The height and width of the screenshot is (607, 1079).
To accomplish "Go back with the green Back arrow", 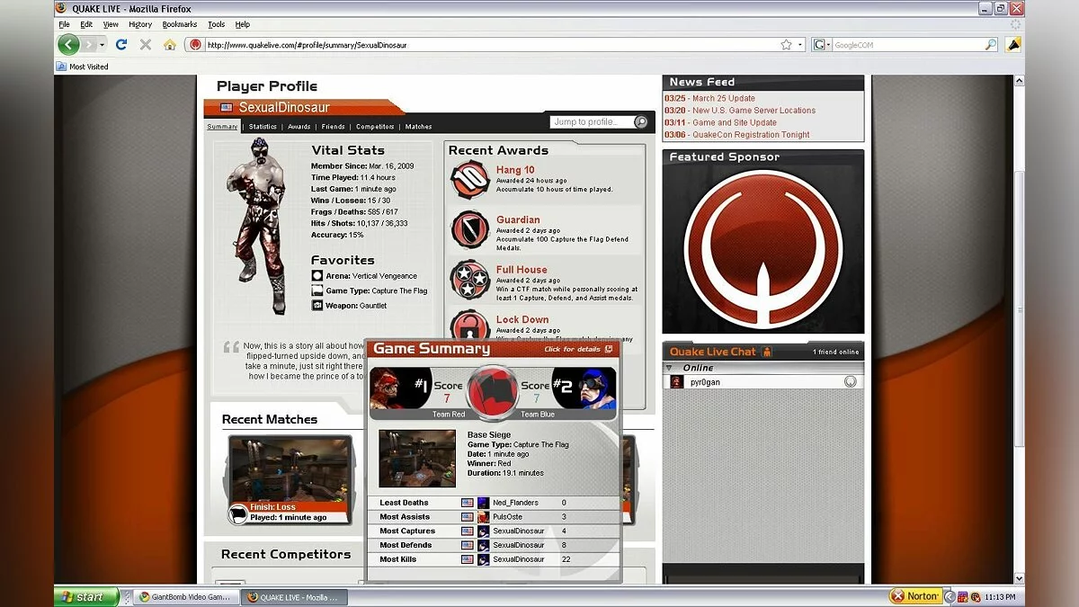I will 68,44.
